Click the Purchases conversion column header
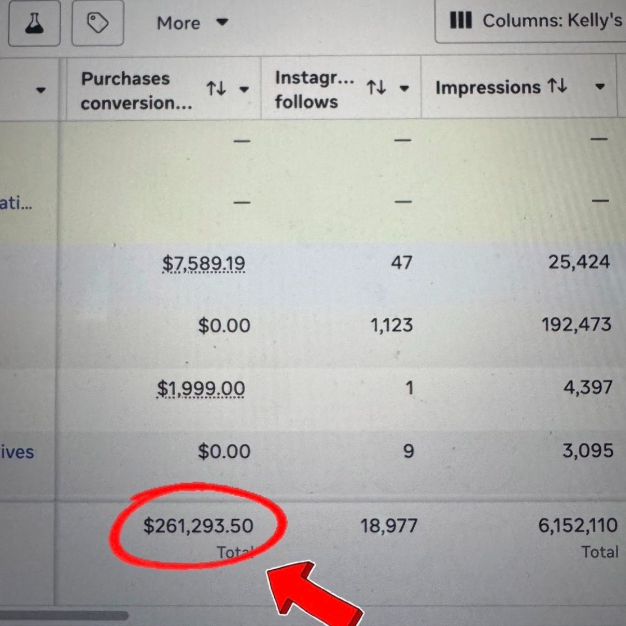The width and height of the screenshot is (626, 626). tap(135, 90)
